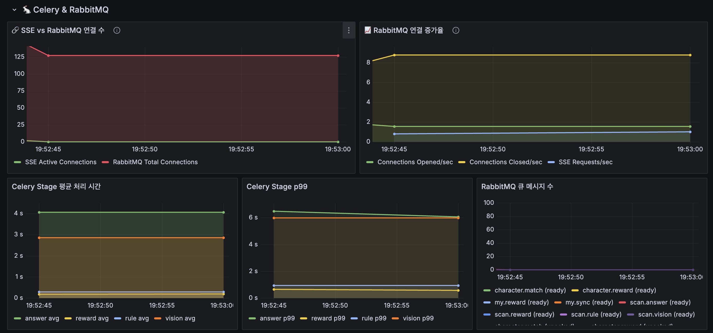Click link icon beside SSE vs RabbitMQ title

pos(15,30)
